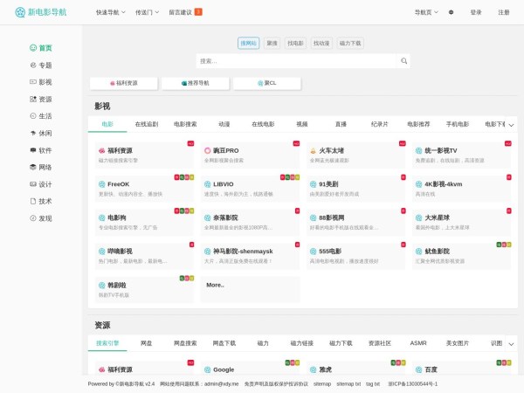Click the 新电影导航 site logo

tap(46, 12)
